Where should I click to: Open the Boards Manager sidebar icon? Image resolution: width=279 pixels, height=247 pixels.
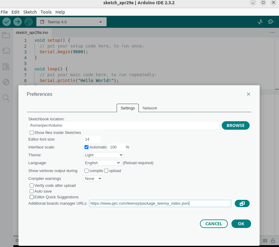pos(6,51)
